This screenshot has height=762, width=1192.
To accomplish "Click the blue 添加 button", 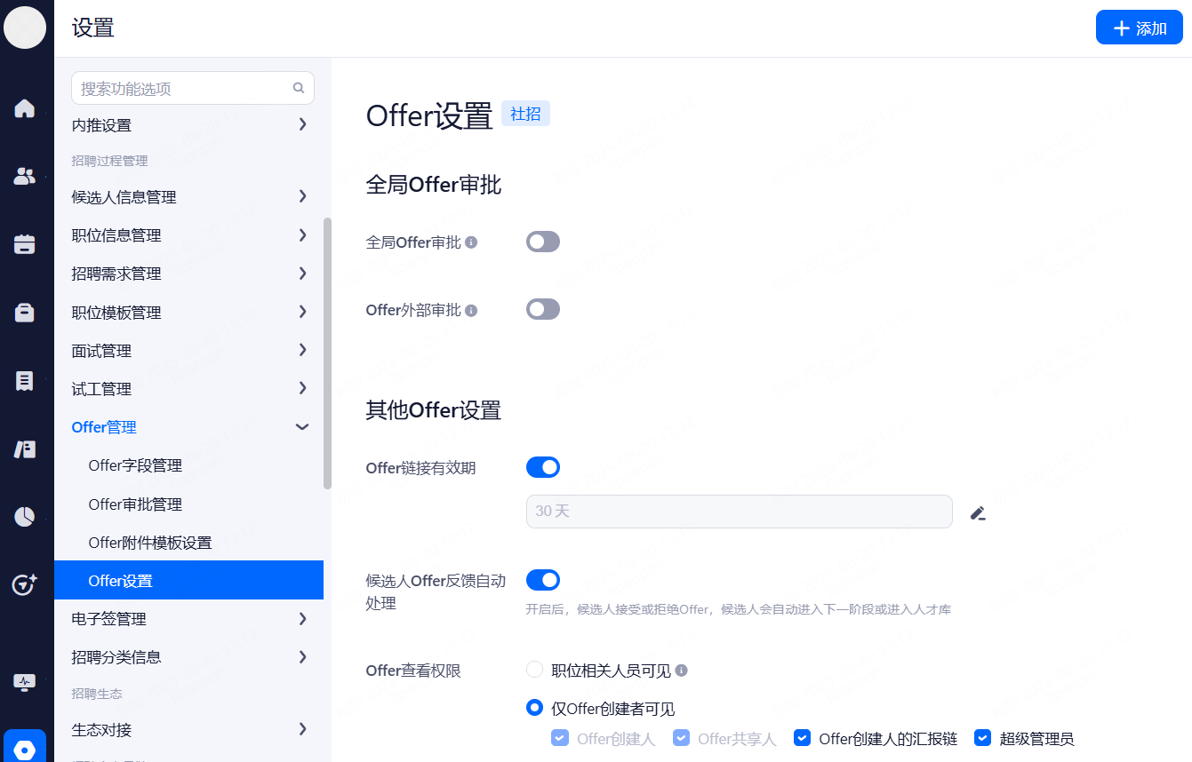I will click(1139, 28).
